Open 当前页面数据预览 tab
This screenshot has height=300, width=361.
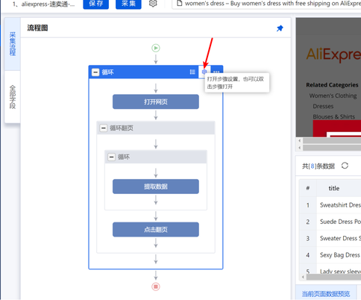[x=326, y=294]
